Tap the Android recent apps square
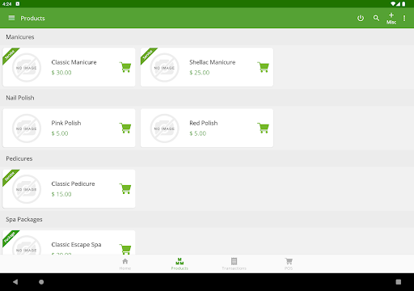 (x=399, y=282)
